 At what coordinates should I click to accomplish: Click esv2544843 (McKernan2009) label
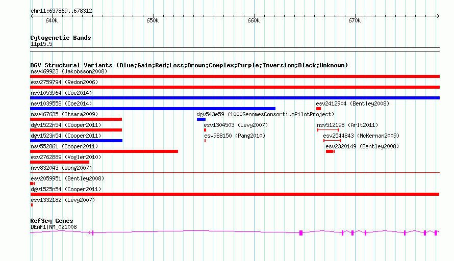click(361, 136)
